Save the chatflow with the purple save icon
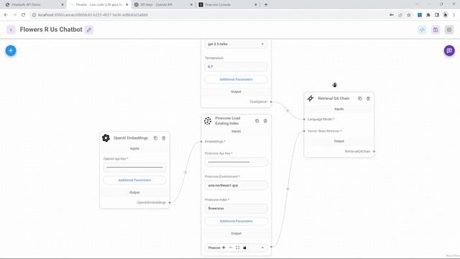 coord(436,29)
